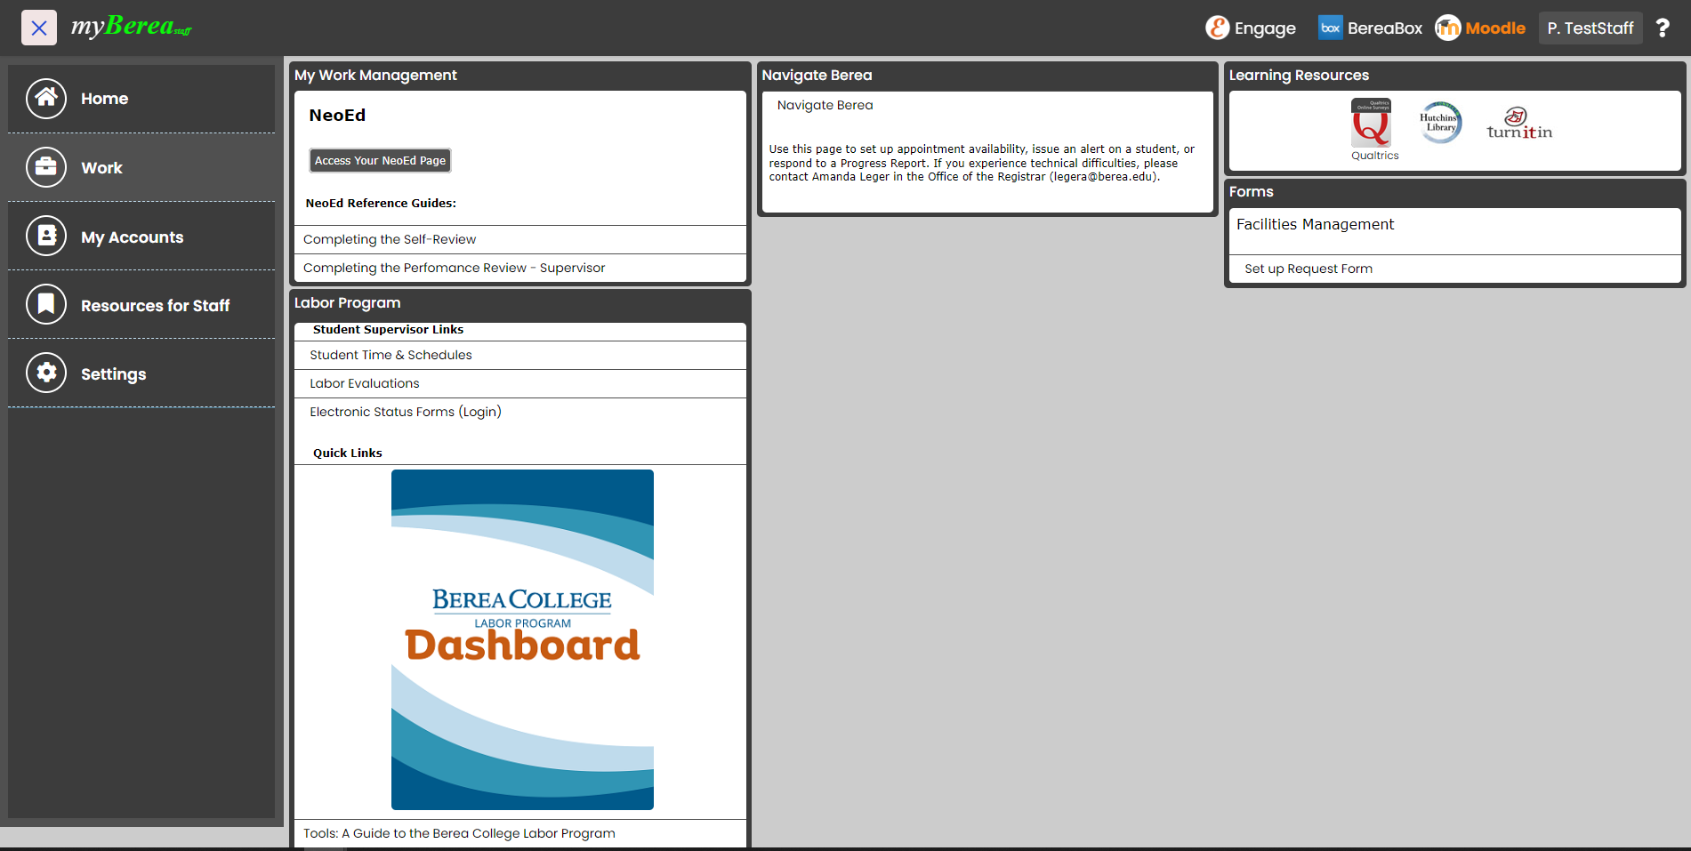This screenshot has height=851, width=1691.
Task: Open the Labor Evaluations link
Action: (x=364, y=383)
